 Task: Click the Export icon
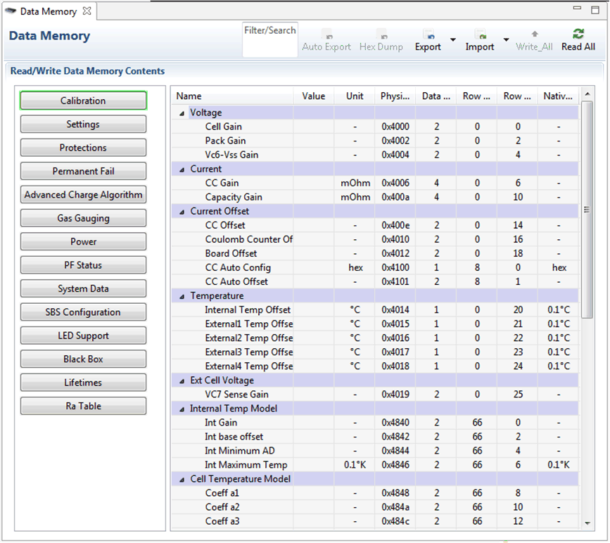pyautogui.click(x=428, y=33)
